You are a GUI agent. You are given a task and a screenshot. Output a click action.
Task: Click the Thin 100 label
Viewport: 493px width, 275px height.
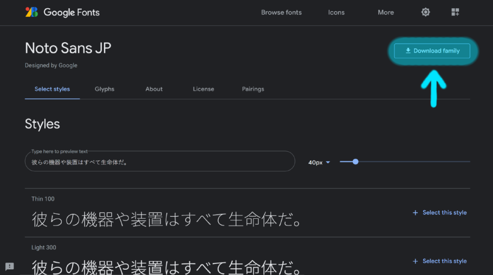[x=43, y=199]
